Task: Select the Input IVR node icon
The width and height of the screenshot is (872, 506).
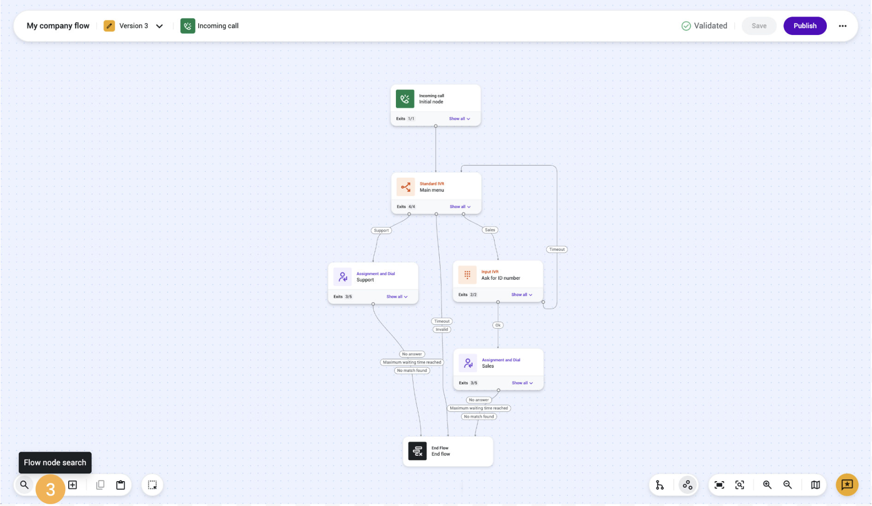Action: click(467, 275)
